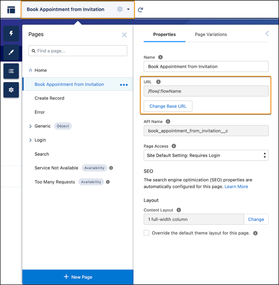Open the Page Access dropdown
This screenshot has height=285, width=279.
coord(206,155)
